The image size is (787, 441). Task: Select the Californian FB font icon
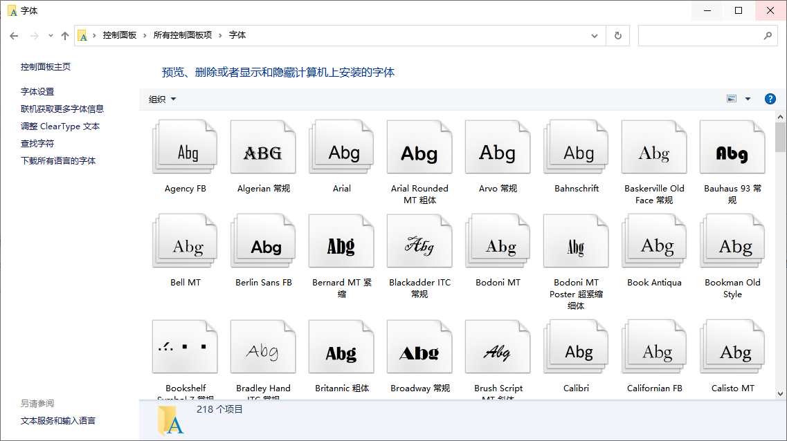pyautogui.click(x=655, y=347)
